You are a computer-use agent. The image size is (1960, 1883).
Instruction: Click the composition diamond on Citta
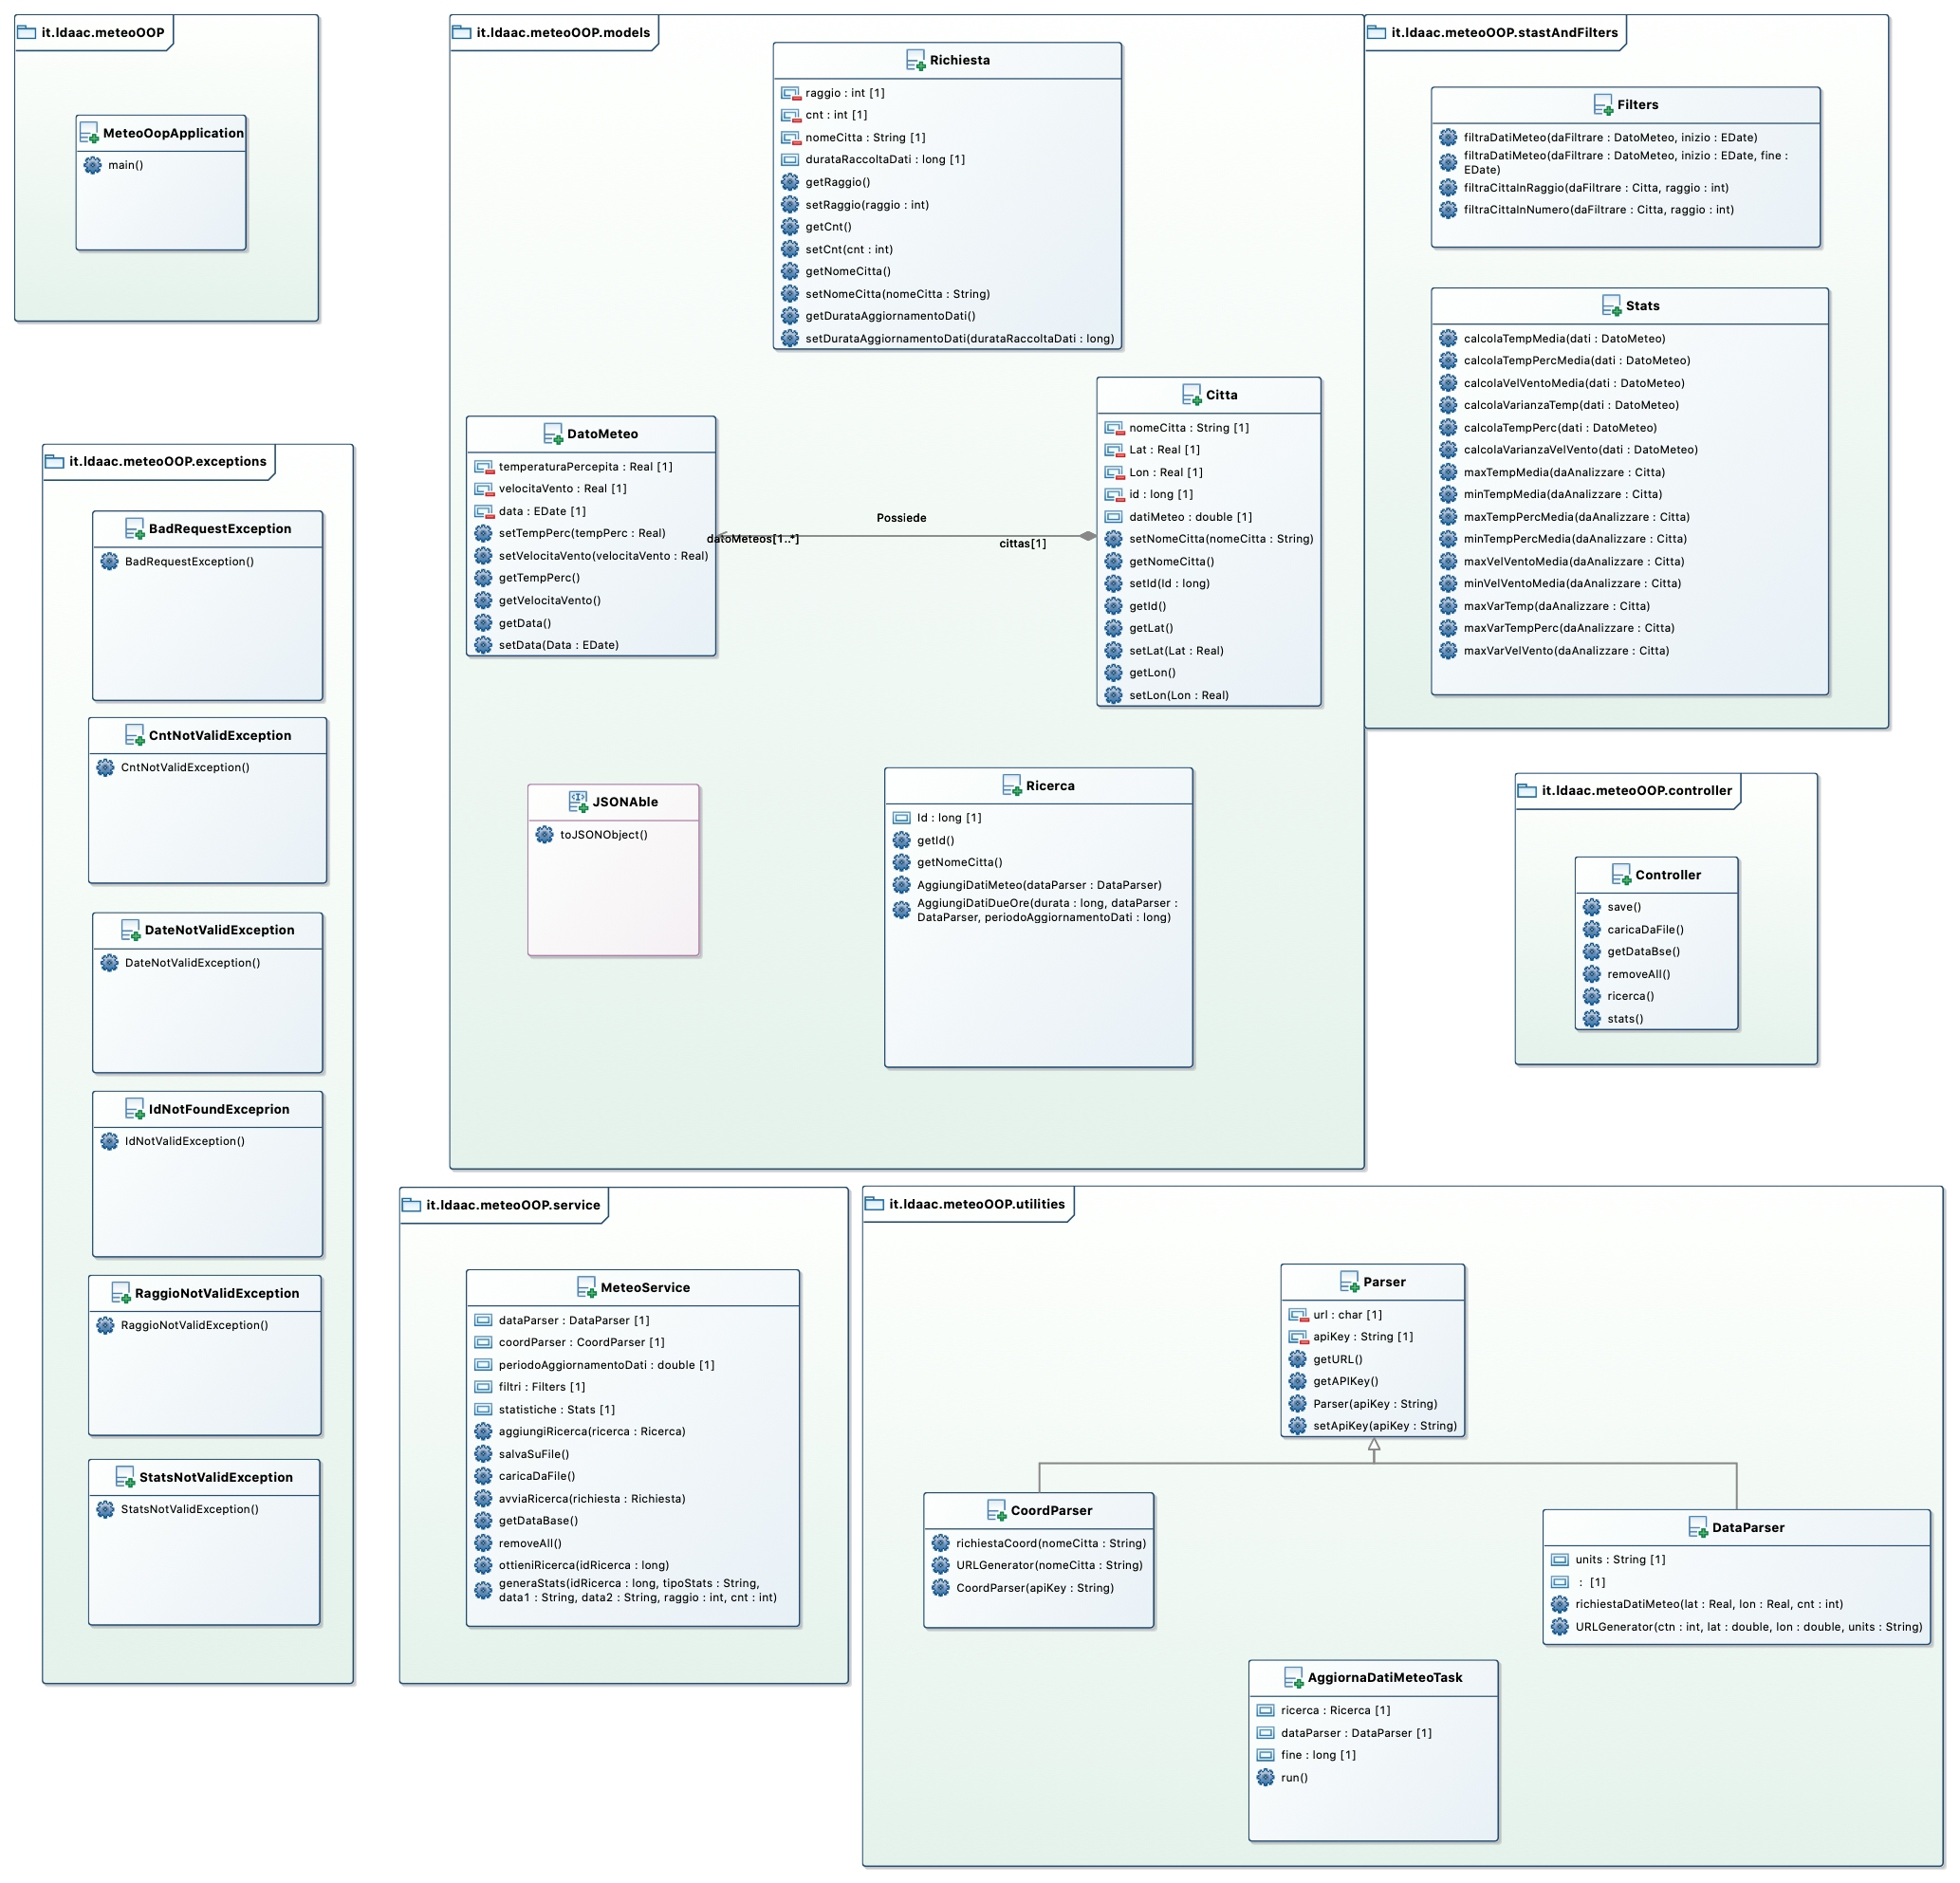[x=1088, y=537]
